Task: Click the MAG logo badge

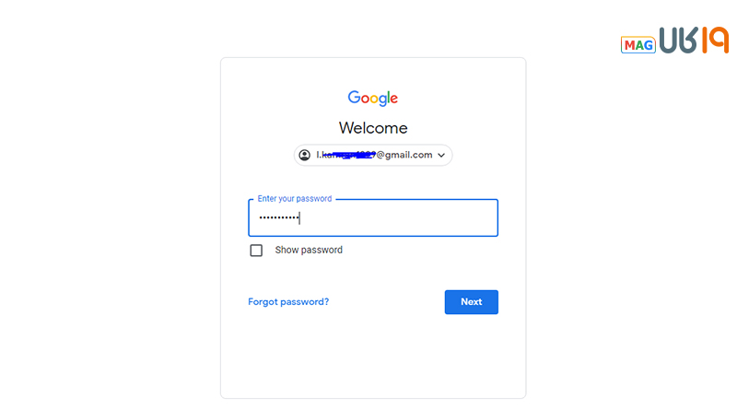Action: click(638, 44)
